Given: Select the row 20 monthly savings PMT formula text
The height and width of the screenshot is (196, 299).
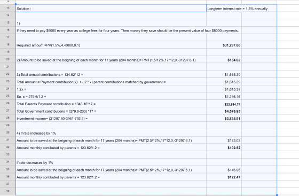Looking at the screenshot, I should [x=106, y=60].
